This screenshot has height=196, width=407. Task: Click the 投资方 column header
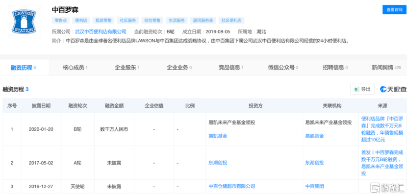click(255, 105)
